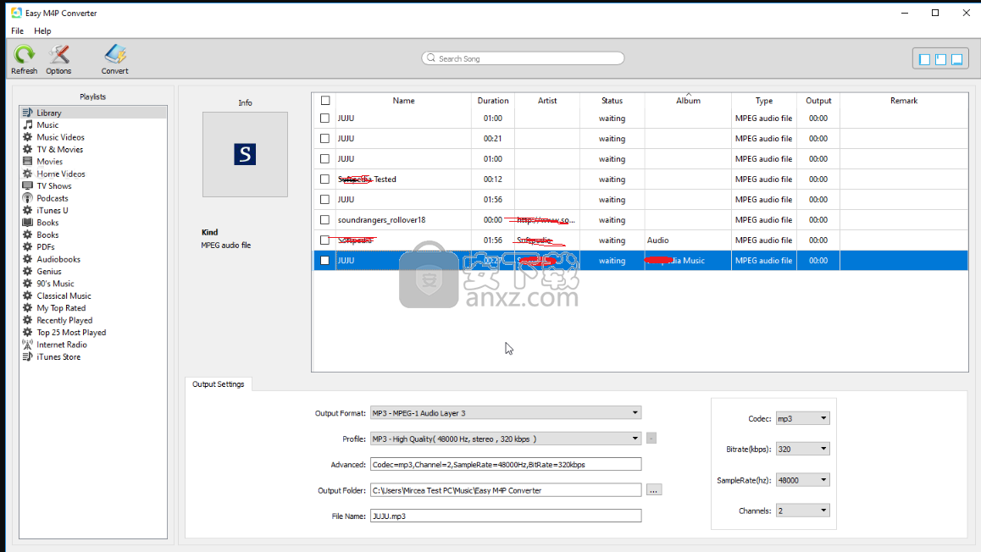The image size is (981, 552).
Task: Click the PDFs gear icon
Action: (x=27, y=247)
